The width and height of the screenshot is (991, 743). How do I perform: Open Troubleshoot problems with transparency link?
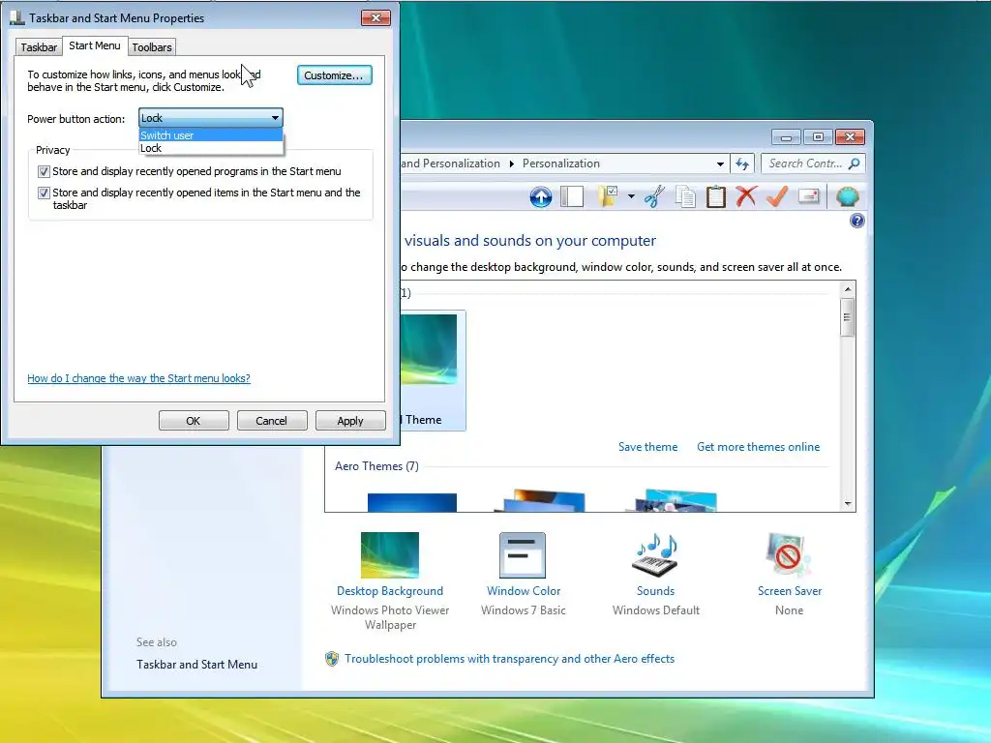[509, 659]
